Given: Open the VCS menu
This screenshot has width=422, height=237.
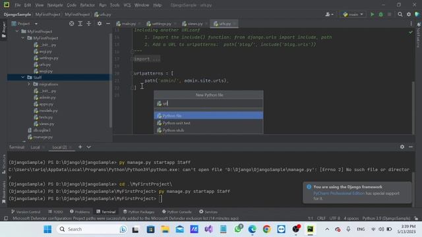Looking at the screenshot, I should click(127, 5).
